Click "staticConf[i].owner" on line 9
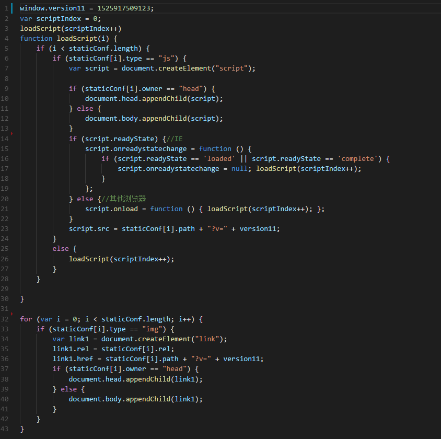The image size is (441, 439). (123, 89)
